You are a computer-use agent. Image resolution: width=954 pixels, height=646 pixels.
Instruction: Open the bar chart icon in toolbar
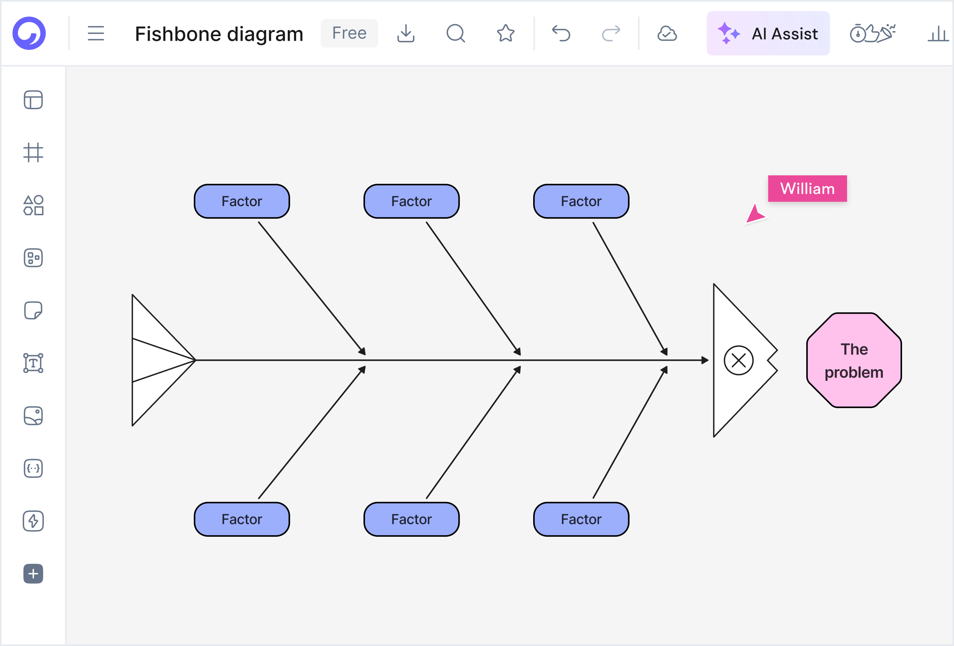pos(938,33)
